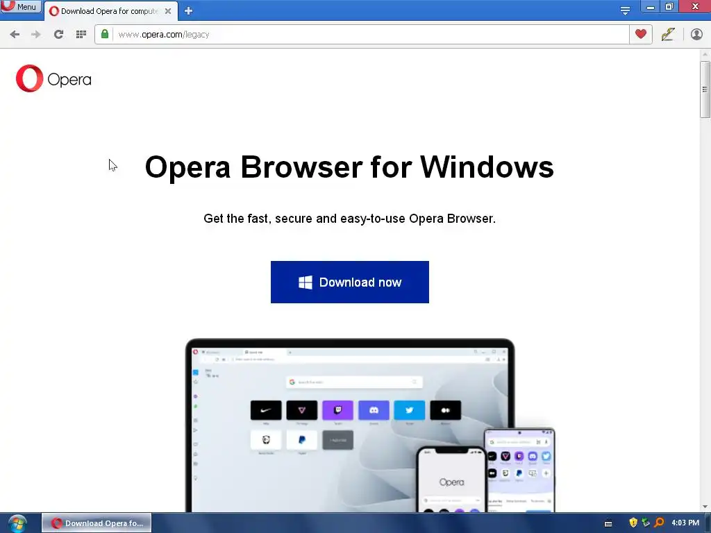Go forward to next page
711x533 pixels.
point(36,35)
